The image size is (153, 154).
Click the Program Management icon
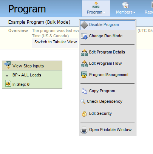(84, 75)
